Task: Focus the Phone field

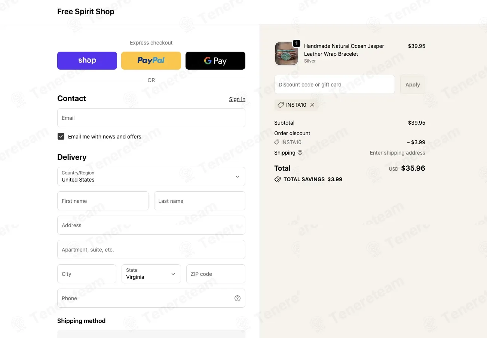Action: point(151,298)
